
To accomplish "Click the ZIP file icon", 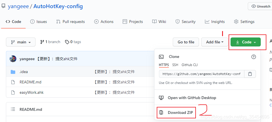I will coord(161,113).
